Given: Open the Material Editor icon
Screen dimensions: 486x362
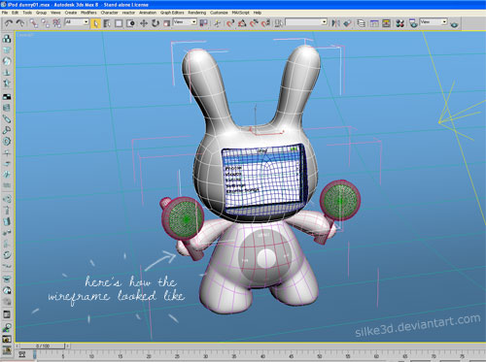Looking at the screenshot, I should tap(399, 23).
